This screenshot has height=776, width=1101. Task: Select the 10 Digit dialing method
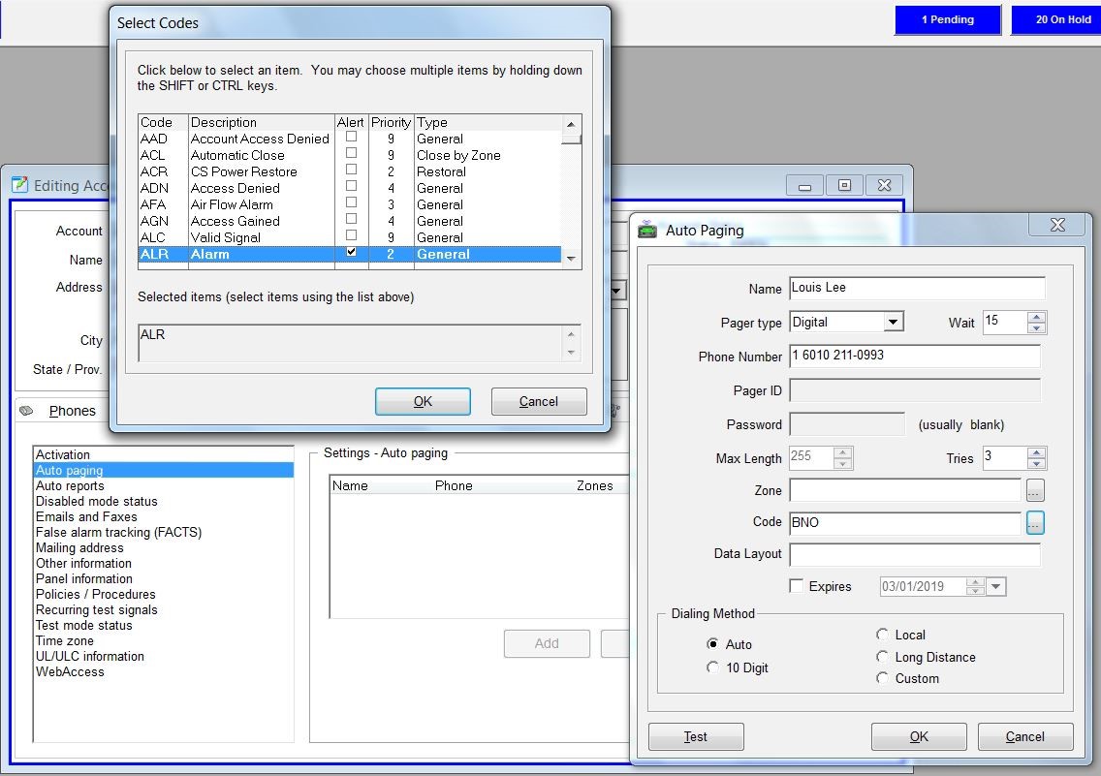[x=712, y=667]
